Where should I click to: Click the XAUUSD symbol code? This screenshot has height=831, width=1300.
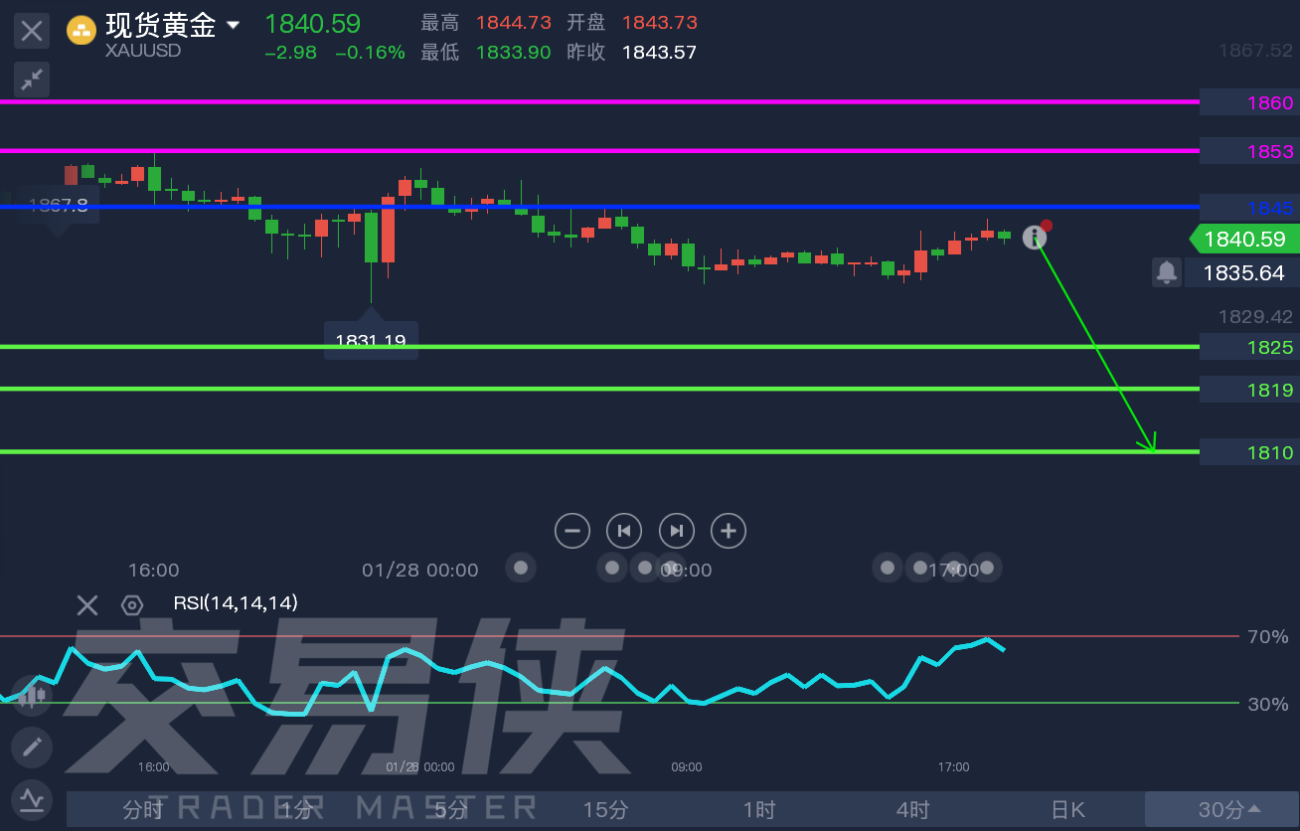[x=142, y=51]
